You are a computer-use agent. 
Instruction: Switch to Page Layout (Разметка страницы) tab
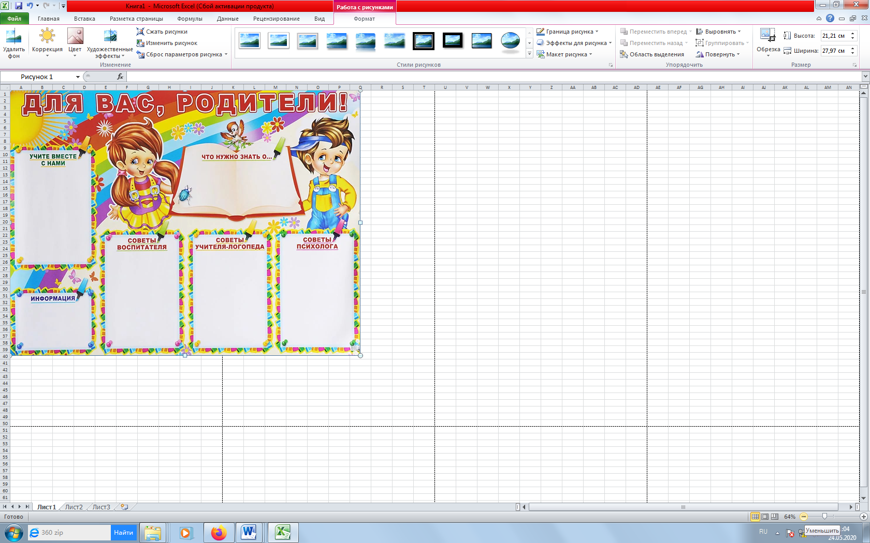click(136, 19)
